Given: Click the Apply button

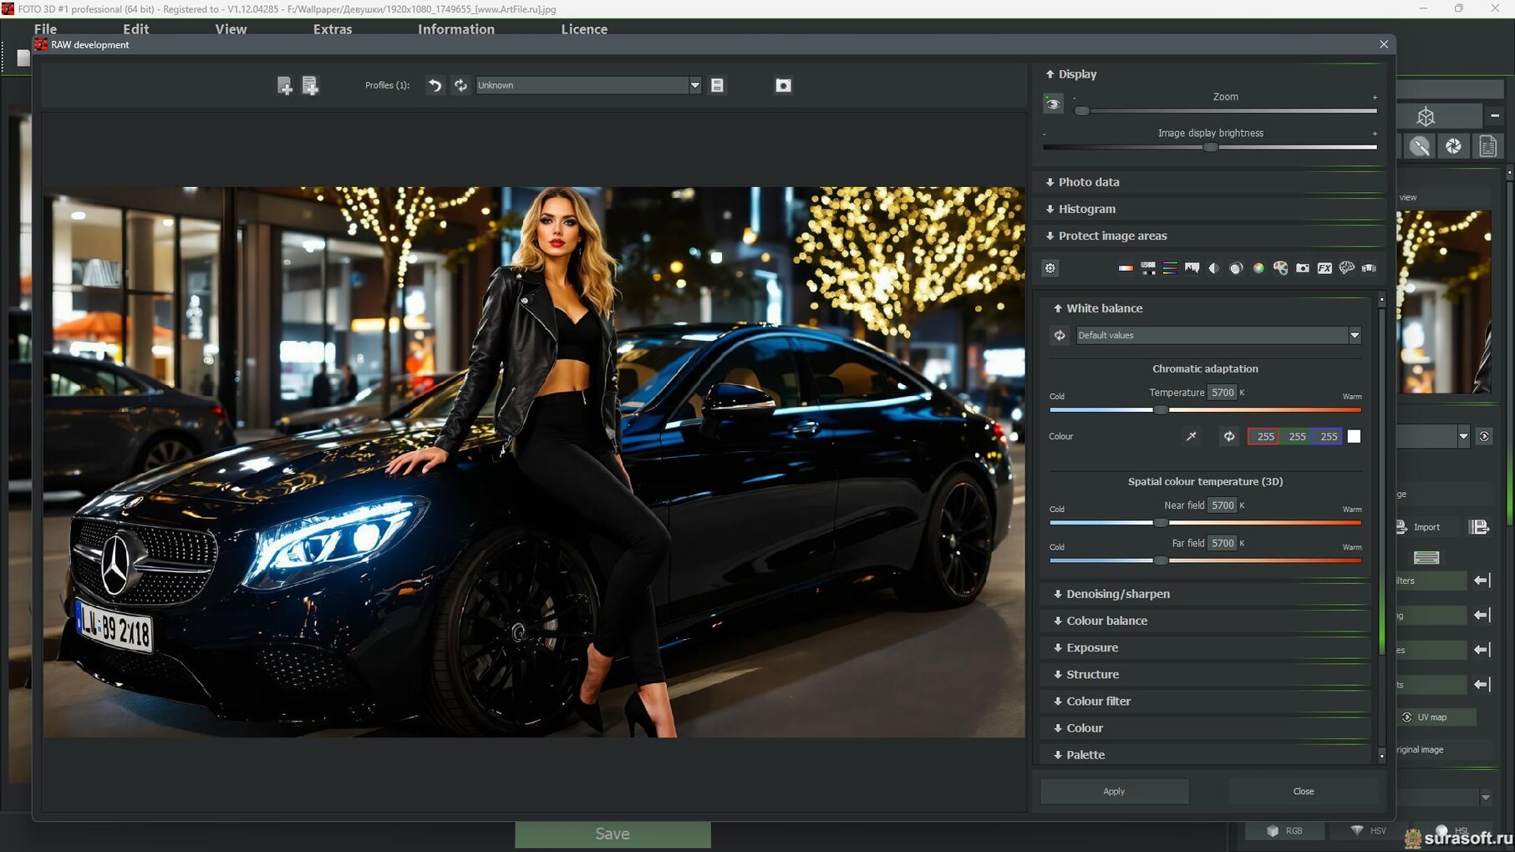Looking at the screenshot, I should pyautogui.click(x=1114, y=791).
